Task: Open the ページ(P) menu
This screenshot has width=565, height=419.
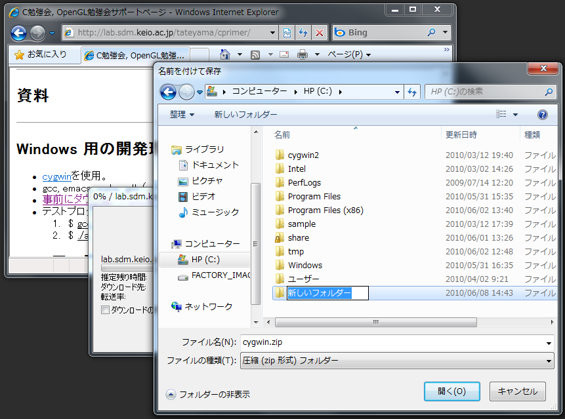Action: [349, 54]
